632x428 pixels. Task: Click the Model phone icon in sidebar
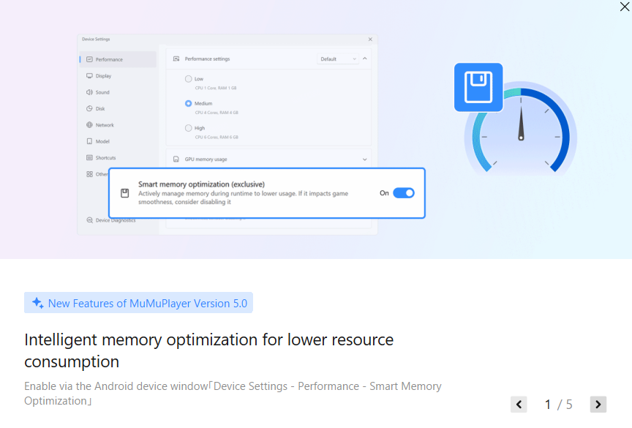(x=89, y=141)
